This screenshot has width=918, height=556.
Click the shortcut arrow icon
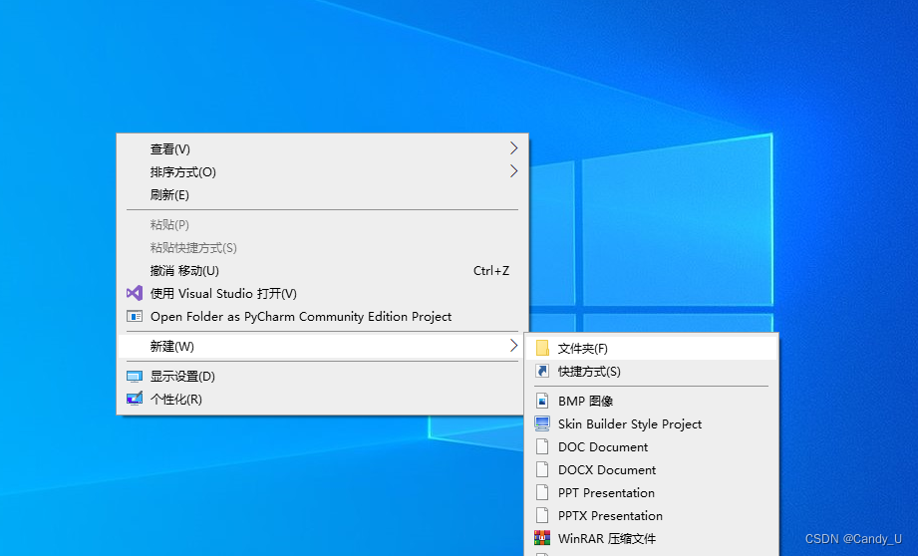pyautogui.click(x=542, y=371)
